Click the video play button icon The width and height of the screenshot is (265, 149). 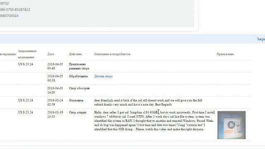click(x=231, y=125)
